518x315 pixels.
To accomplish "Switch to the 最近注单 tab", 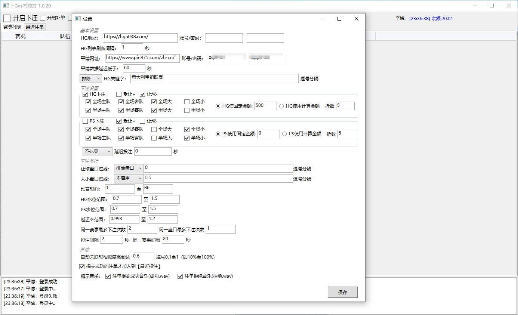I will [x=35, y=27].
